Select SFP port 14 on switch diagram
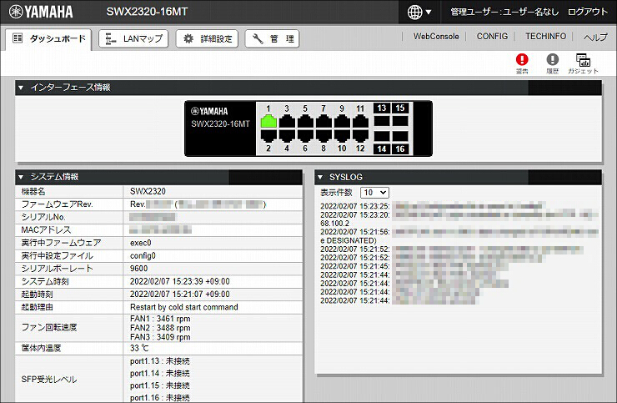The width and height of the screenshot is (617, 403). point(382,136)
